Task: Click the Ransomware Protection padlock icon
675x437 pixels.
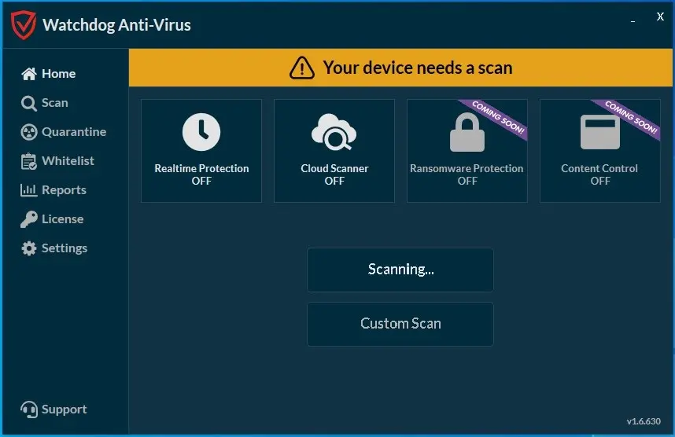Action: (467, 132)
